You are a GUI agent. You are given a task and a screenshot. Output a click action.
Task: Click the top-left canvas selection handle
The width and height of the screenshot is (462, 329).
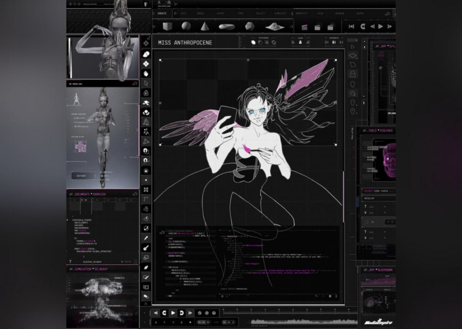(160, 60)
